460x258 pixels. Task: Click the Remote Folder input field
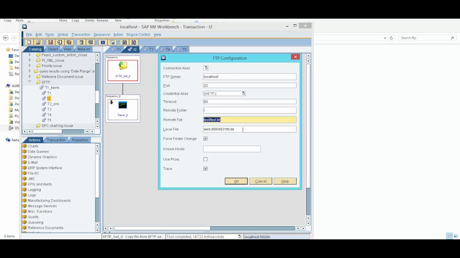pos(250,110)
